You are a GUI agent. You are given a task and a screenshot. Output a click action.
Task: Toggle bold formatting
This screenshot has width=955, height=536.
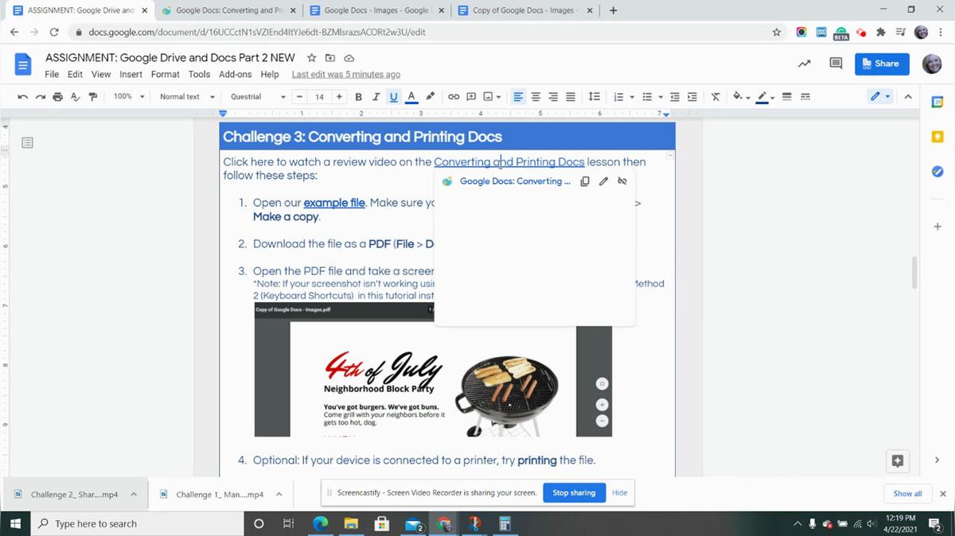pos(358,97)
